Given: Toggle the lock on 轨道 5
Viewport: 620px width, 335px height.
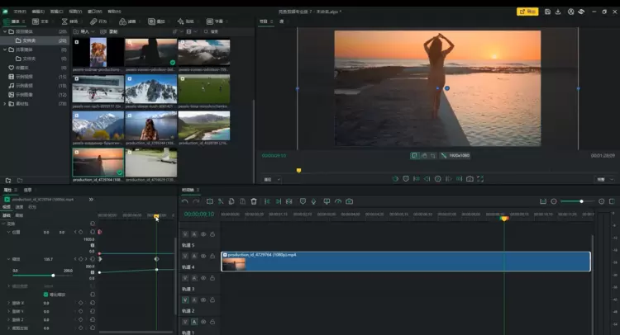Looking at the screenshot, I should tap(212, 234).
